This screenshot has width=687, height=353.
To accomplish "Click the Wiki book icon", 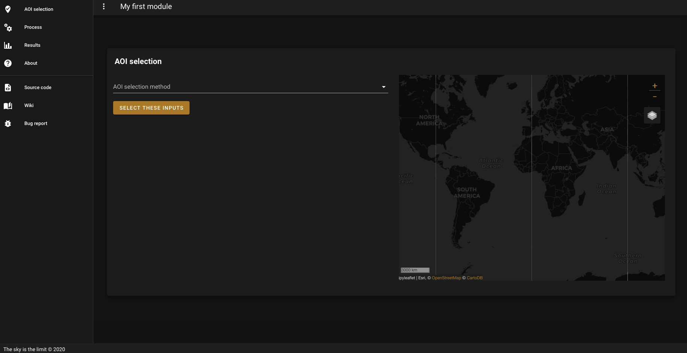I will click(x=8, y=106).
